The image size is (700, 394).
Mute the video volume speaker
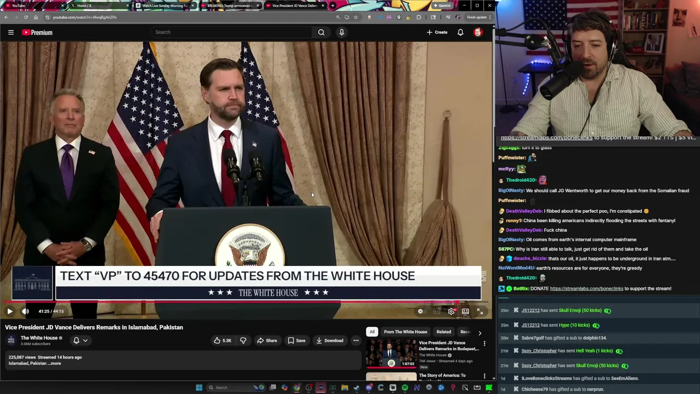(x=25, y=311)
